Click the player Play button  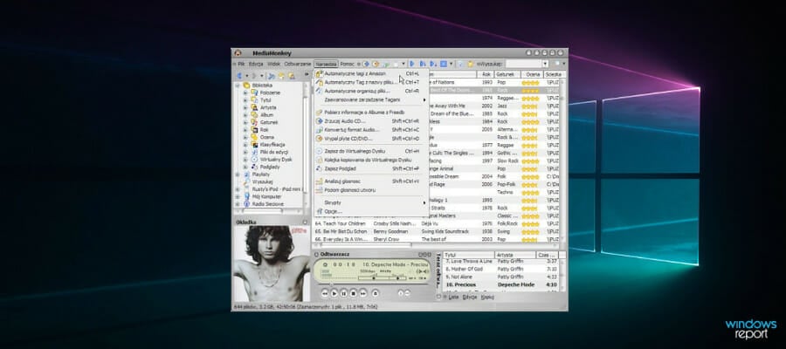pyautogui.click(x=334, y=293)
